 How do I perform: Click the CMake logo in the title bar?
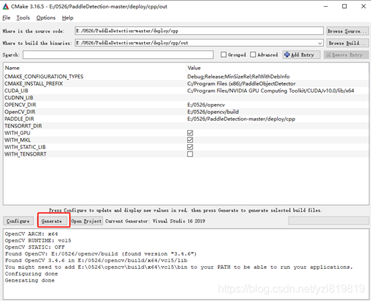tap(6, 7)
